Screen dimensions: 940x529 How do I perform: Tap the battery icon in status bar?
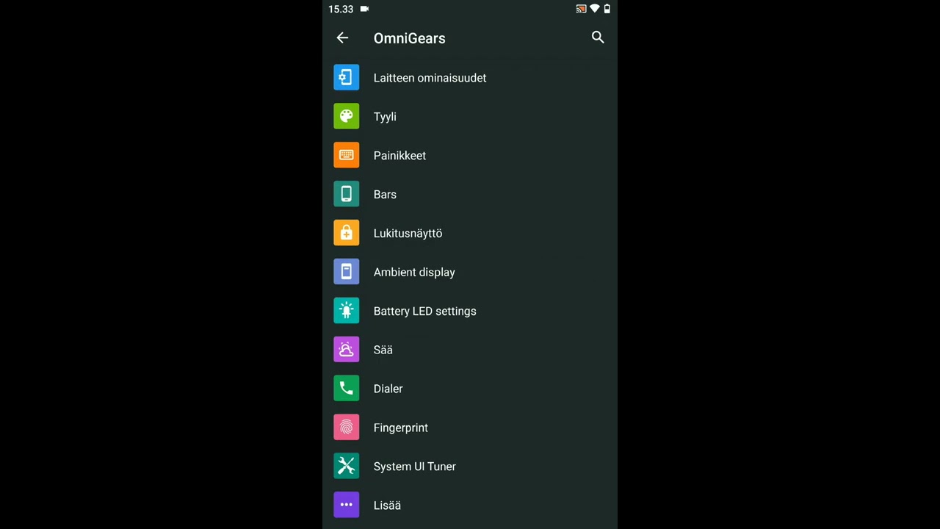coord(607,9)
